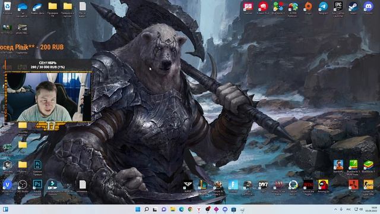This screenshot has height=214, width=380.
Task: Open Google Chrome from the taskbar
Action: click(x=190, y=209)
